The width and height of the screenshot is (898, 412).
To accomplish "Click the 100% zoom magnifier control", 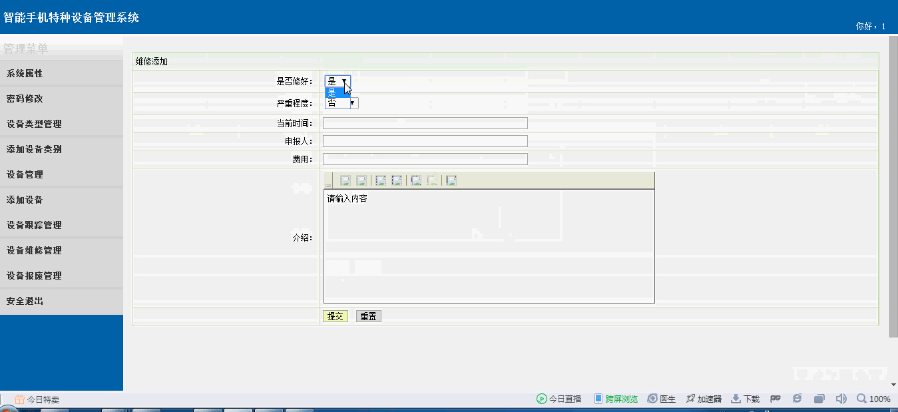I will tap(873, 399).
